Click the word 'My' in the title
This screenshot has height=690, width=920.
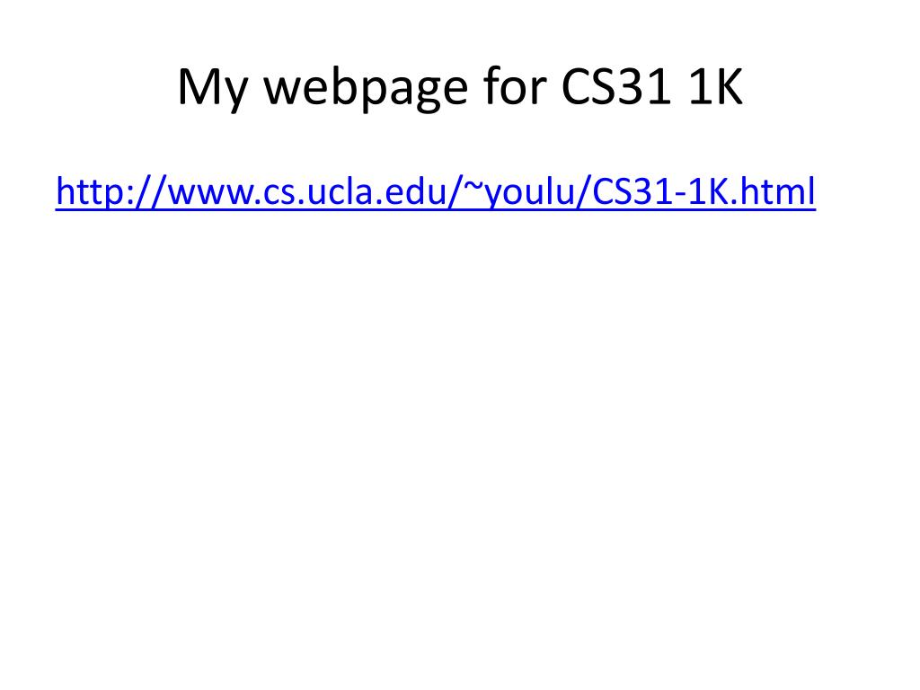pyautogui.click(x=212, y=87)
